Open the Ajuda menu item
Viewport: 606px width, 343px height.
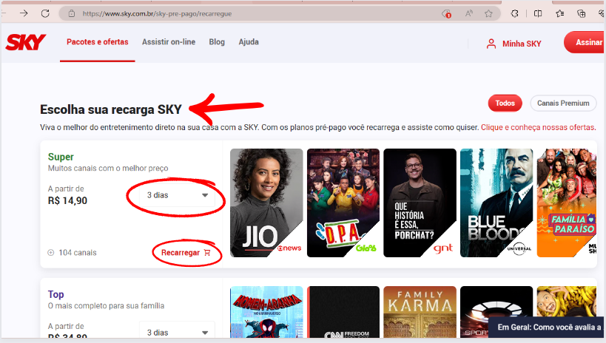[x=249, y=42]
